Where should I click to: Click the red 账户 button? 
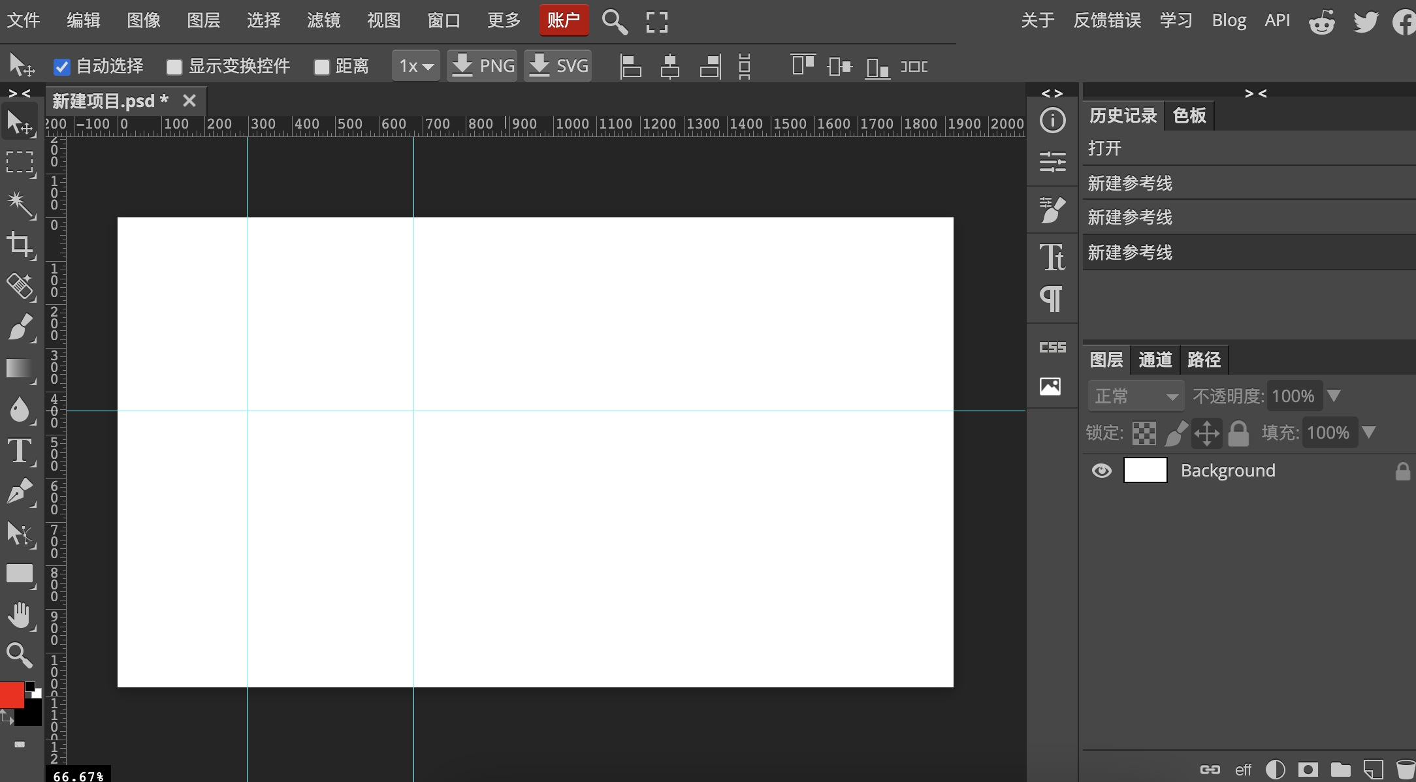point(564,20)
